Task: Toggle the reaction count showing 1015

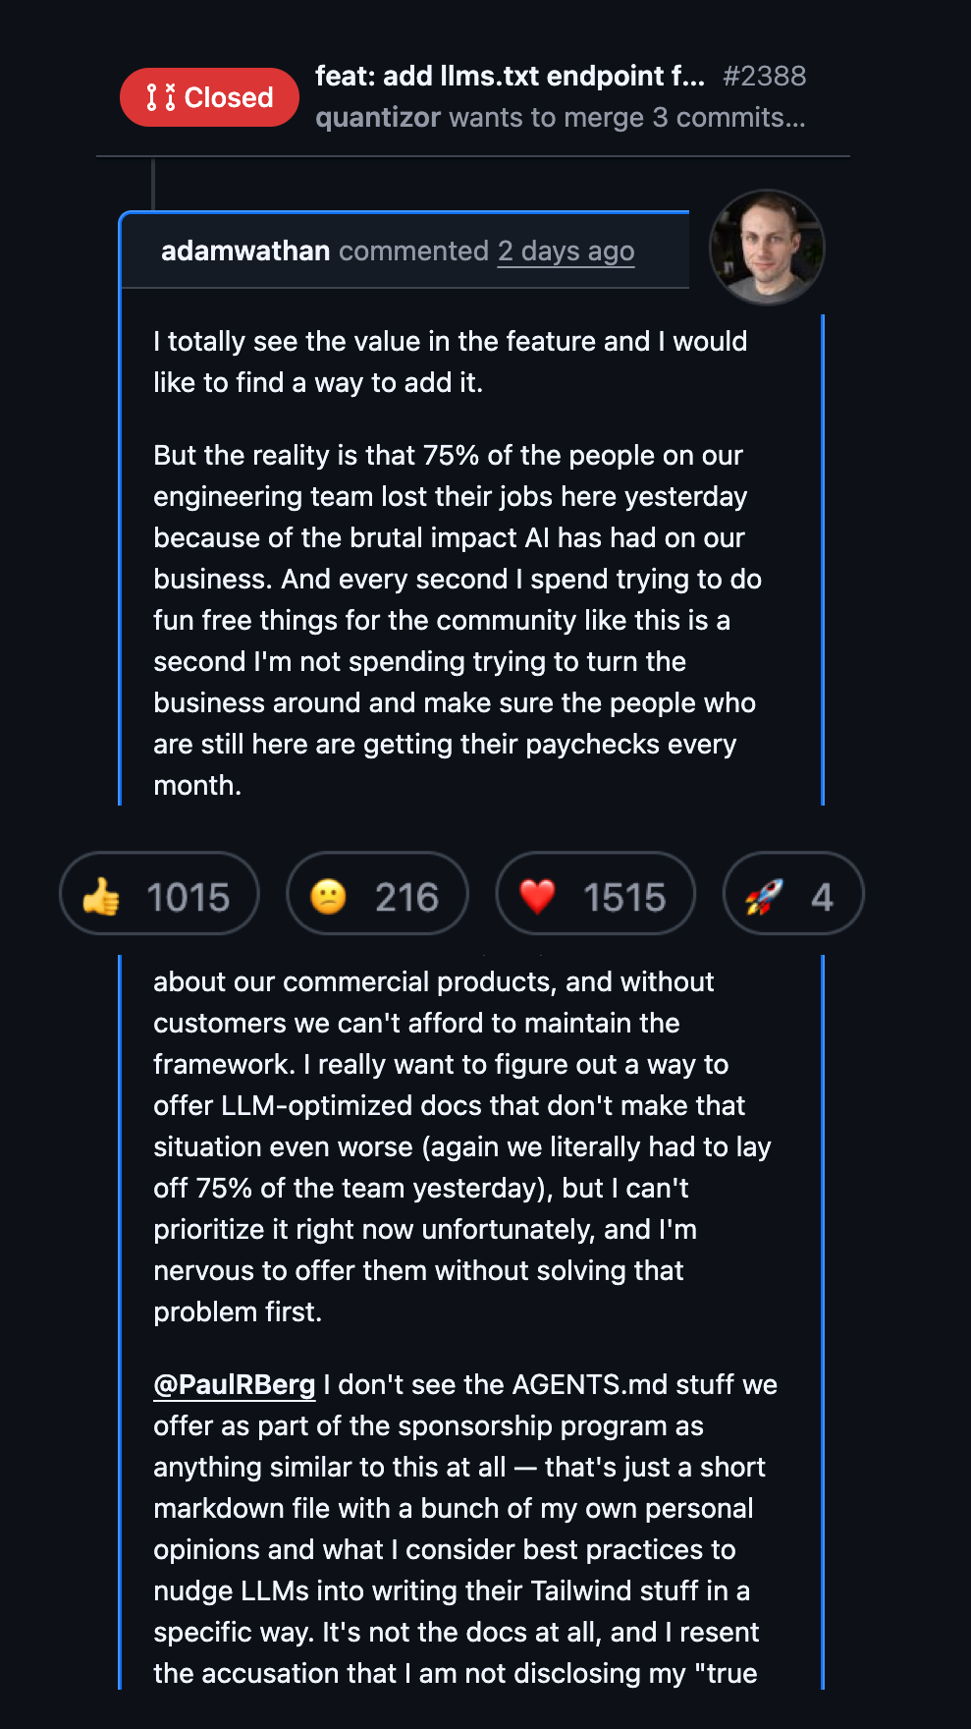Action: pyautogui.click(x=188, y=896)
